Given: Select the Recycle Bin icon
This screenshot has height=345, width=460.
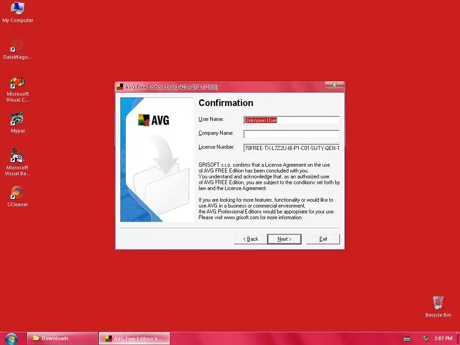Looking at the screenshot, I should (x=438, y=306).
